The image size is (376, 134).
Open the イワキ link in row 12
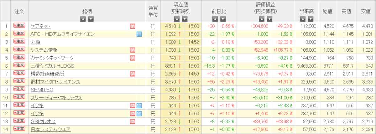tap(37, 113)
